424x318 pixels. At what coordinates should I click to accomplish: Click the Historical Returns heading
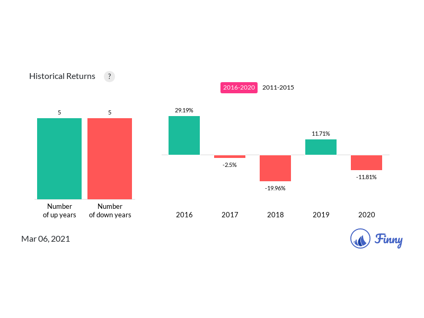(62, 76)
